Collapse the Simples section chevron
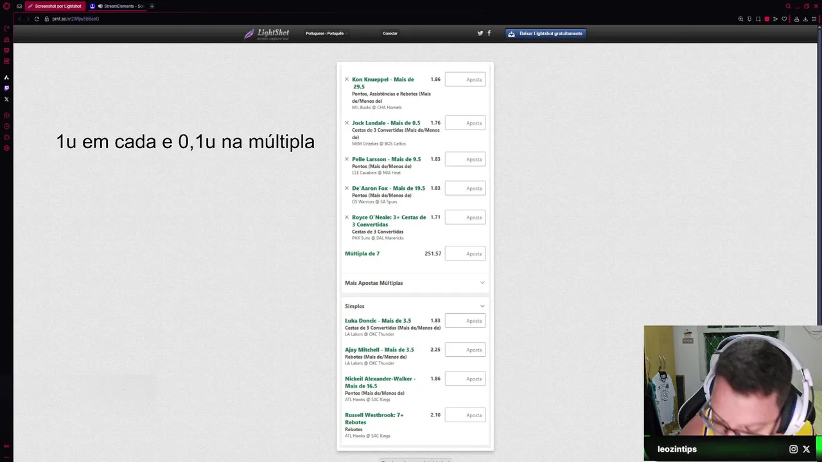 pyautogui.click(x=482, y=306)
